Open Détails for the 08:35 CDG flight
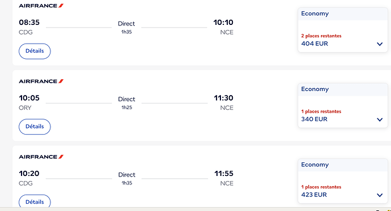The height and width of the screenshot is (211, 391). tap(35, 51)
